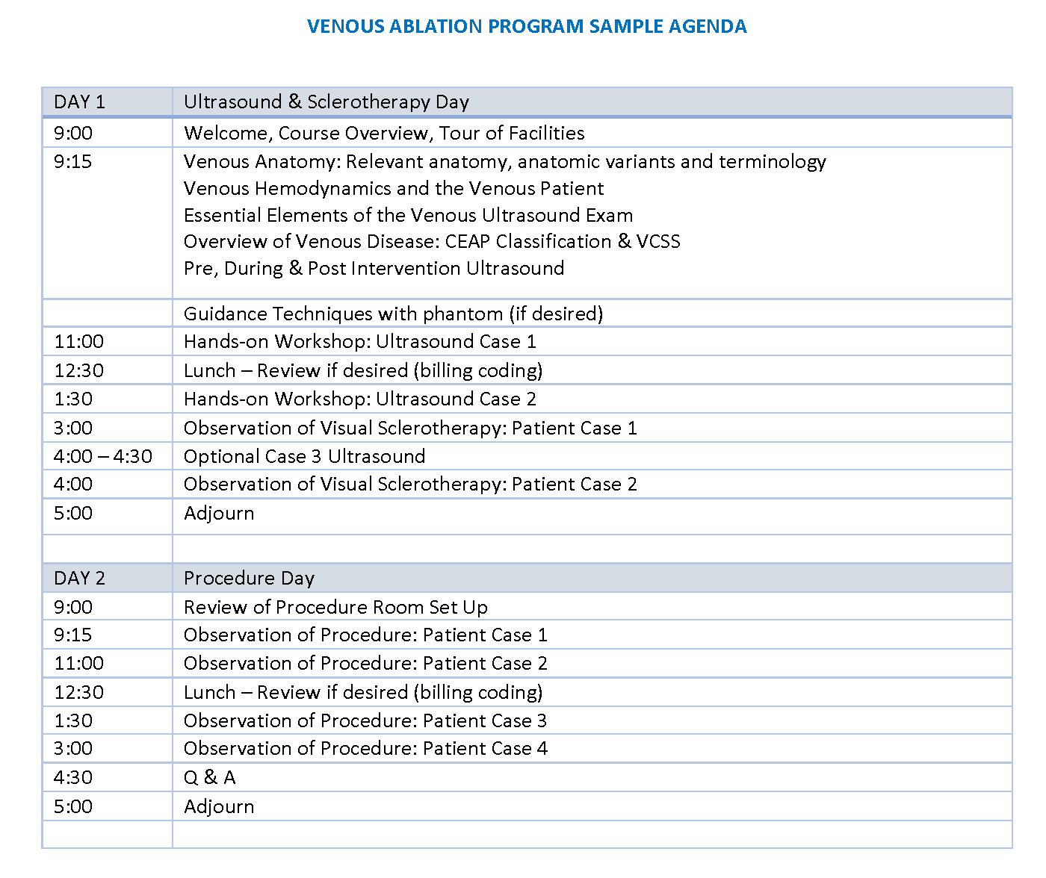Click the Venous Anatomy line
This screenshot has width=1046, height=878.
click(505, 161)
